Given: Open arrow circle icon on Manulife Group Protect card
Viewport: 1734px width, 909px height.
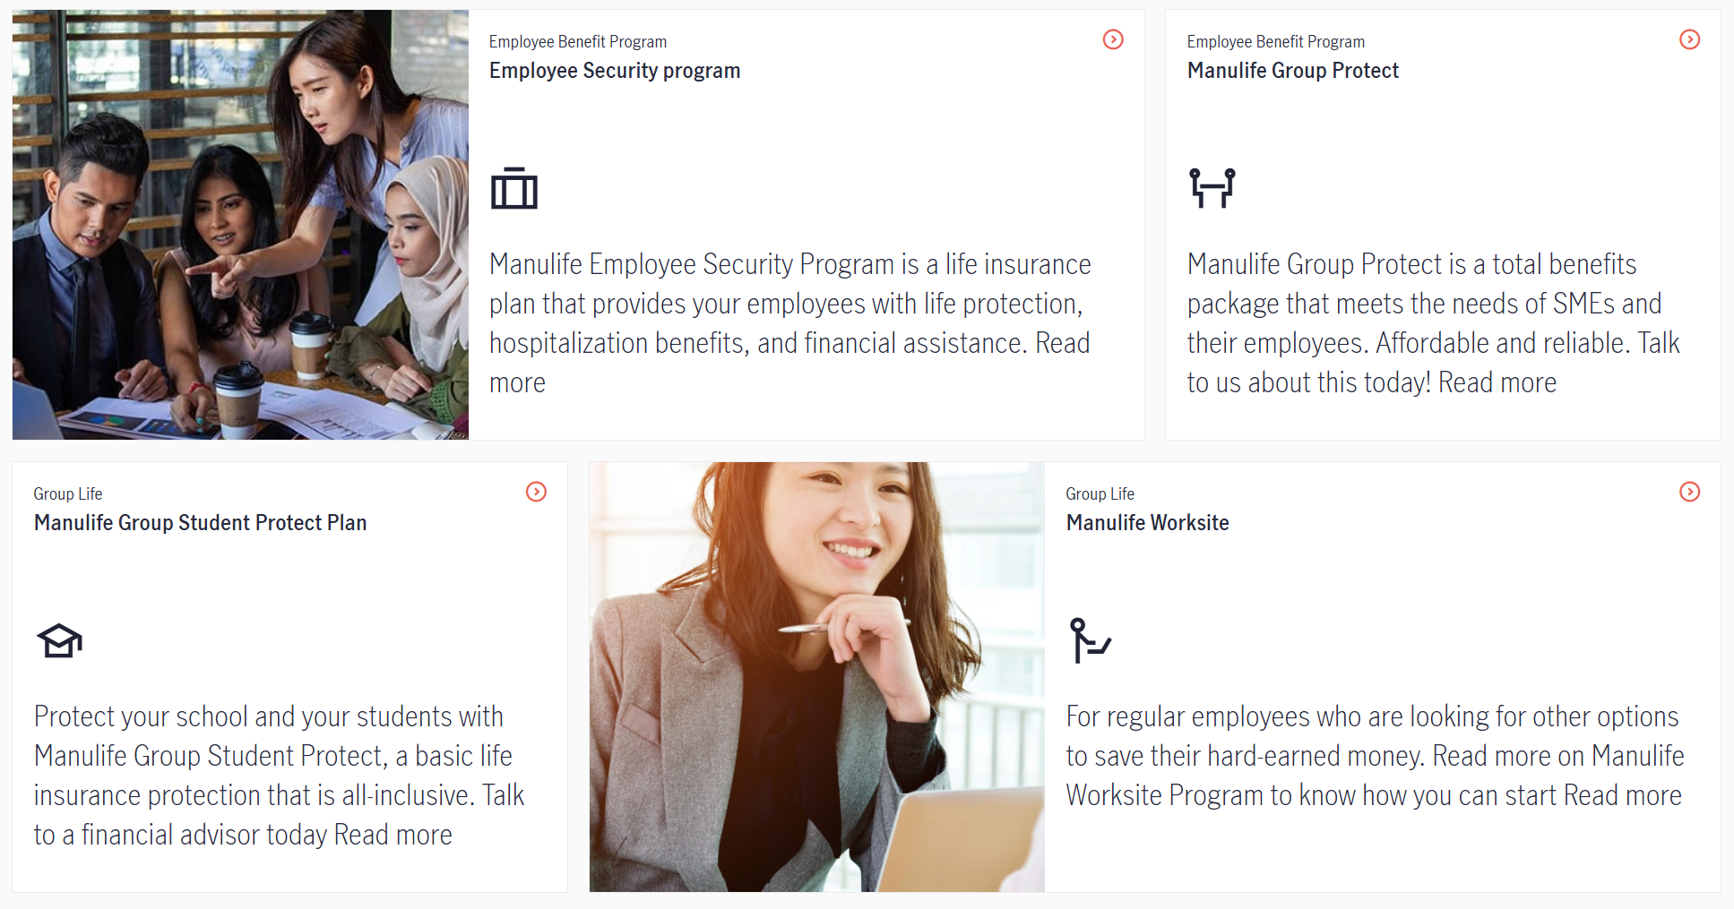Looking at the screenshot, I should [x=1689, y=39].
